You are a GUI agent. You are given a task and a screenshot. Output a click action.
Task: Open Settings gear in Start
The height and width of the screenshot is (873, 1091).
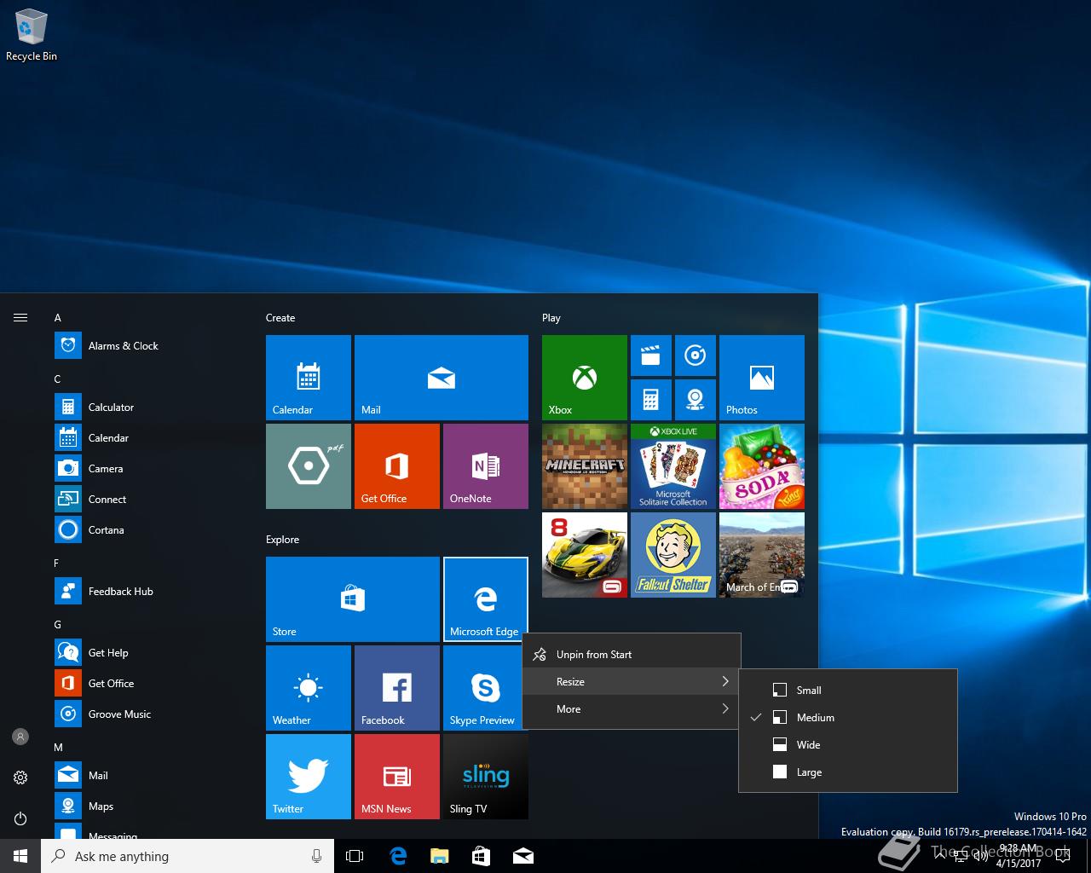coord(20,778)
